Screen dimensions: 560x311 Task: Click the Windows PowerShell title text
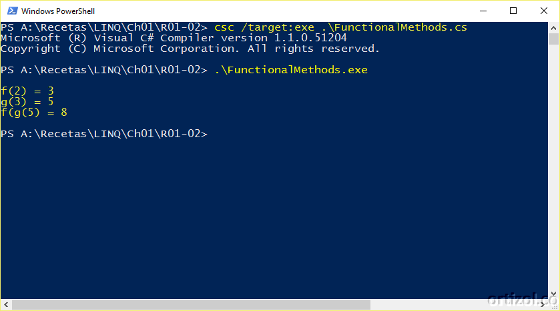tap(58, 11)
